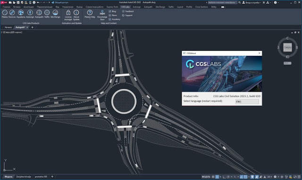The image size is (302, 180).
Task: Click the New file icon in quick access toolbar
Action: (10, 2)
